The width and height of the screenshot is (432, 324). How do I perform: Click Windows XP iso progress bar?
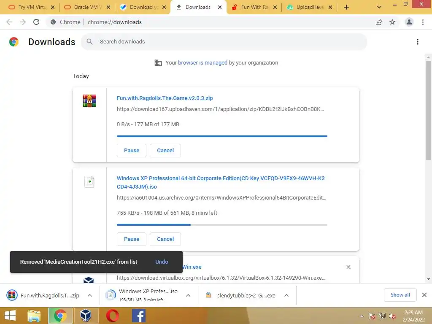222,225
